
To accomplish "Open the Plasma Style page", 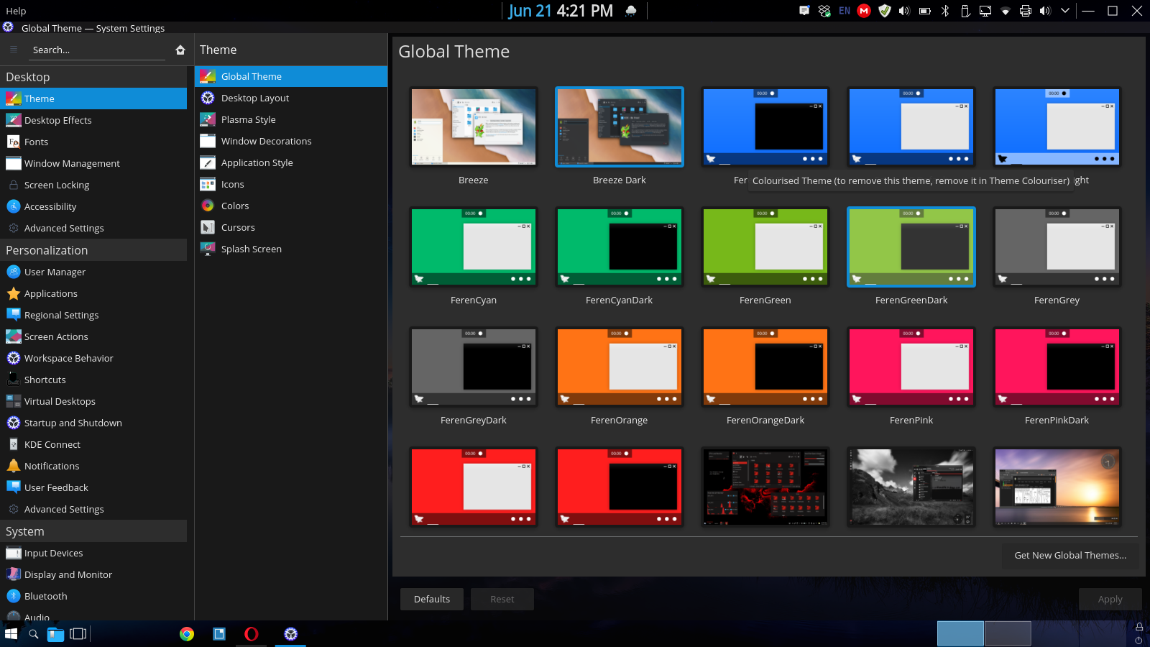I will pos(291,119).
